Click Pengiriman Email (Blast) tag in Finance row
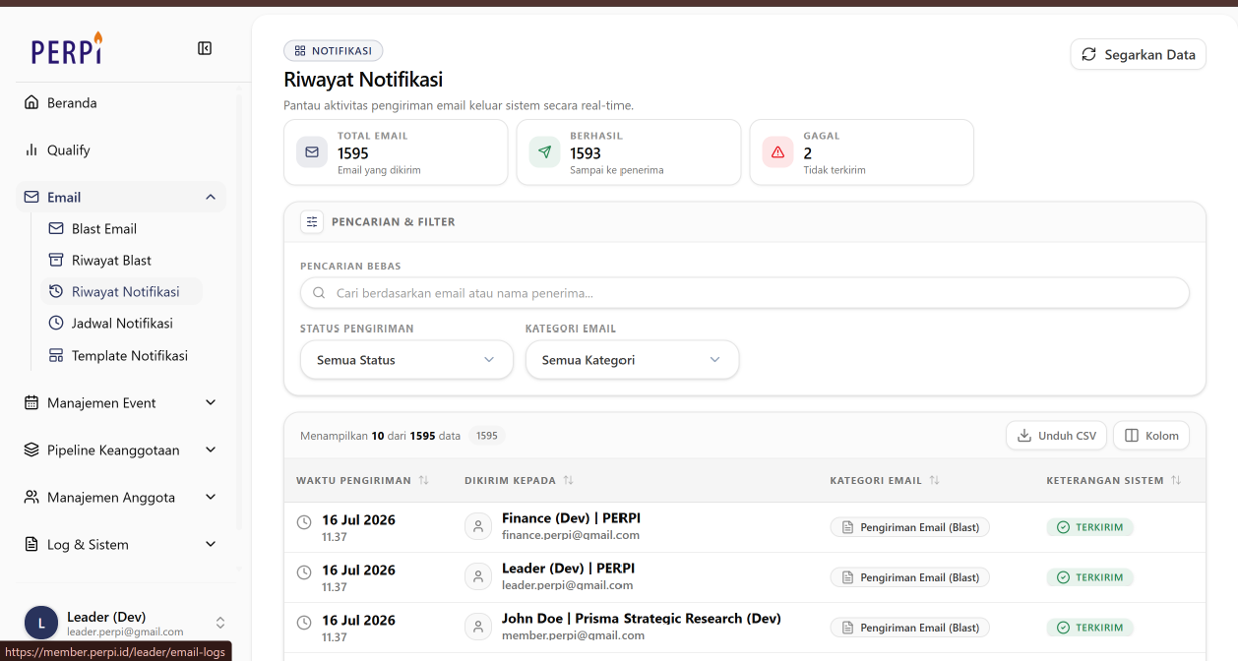The height and width of the screenshot is (661, 1238). point(910,527)
